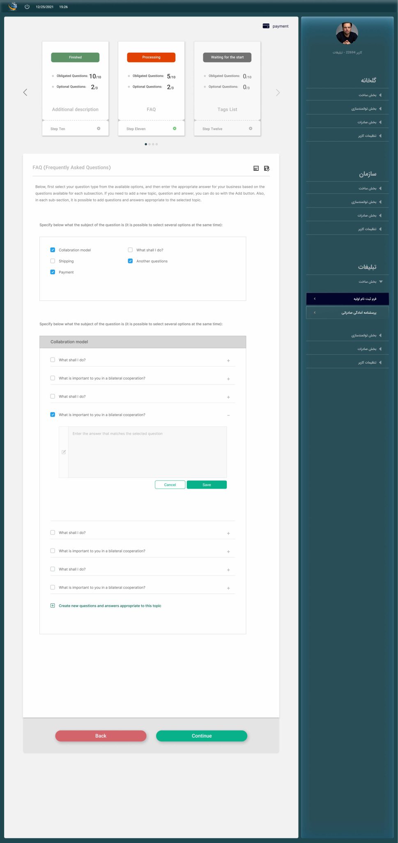Click the edit icon beside answer textbox
The image size is (398, 843).
[x=64, y=452]
